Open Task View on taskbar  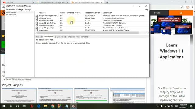coord(24,106)
